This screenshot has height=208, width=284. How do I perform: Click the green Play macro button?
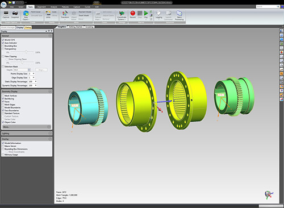coord(146,15)
